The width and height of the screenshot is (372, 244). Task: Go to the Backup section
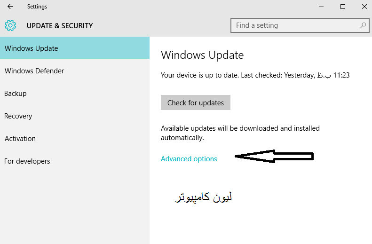16,94
